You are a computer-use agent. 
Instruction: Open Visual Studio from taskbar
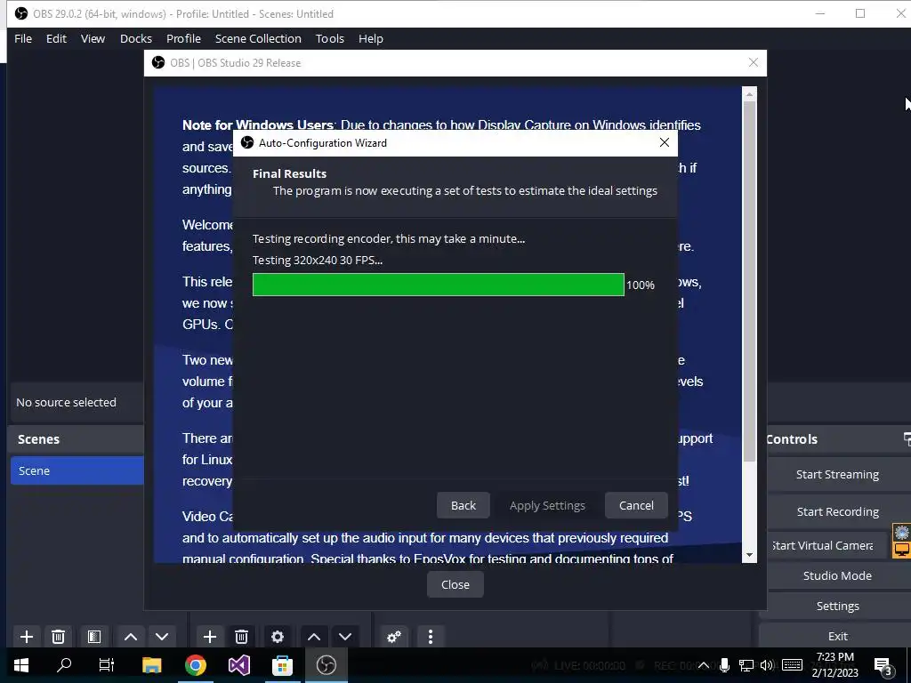[x=238, y=665]
